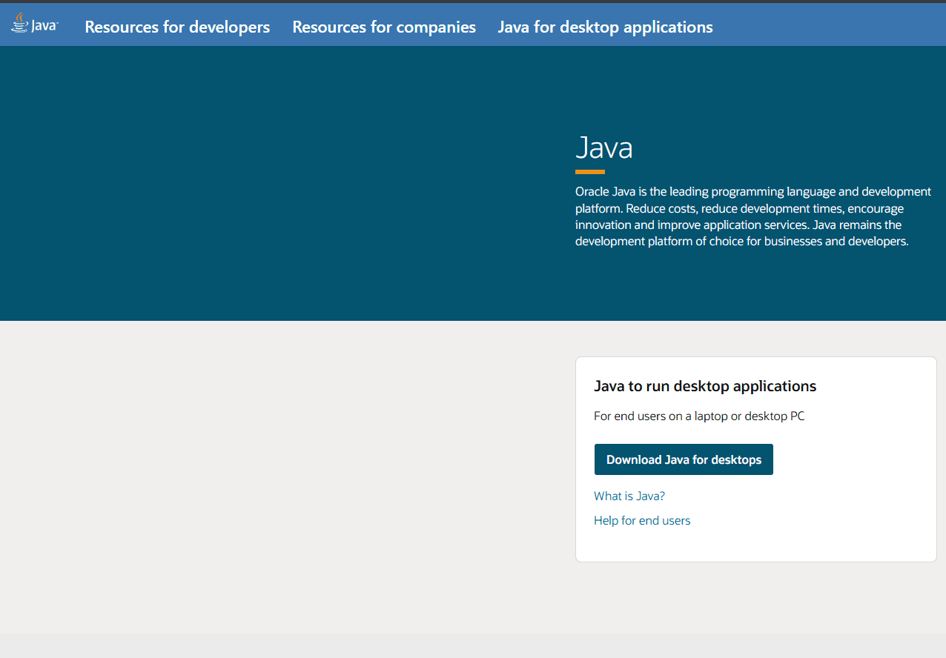The height and width of the screenshot is (658, 946).
Task: Click the orange underline below Java heading
Action: pyautogui.click(x=590, y=172)
